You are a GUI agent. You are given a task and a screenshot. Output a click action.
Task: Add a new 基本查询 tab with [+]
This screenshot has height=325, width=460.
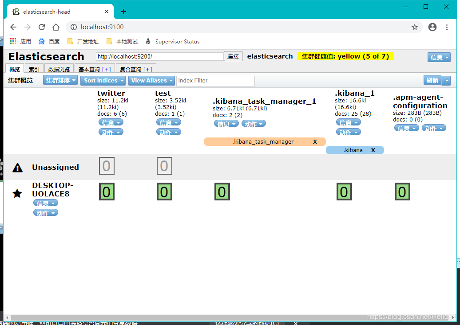107,70
